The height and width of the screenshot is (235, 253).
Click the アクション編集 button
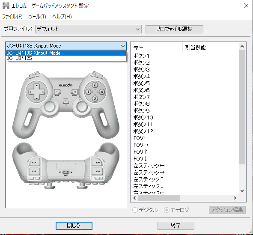click(x=227, y=210)
